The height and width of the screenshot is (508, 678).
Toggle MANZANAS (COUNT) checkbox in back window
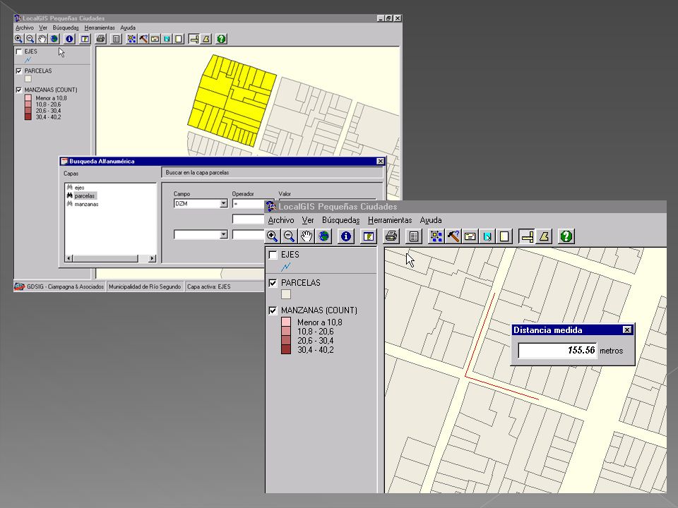coord(18,90)
